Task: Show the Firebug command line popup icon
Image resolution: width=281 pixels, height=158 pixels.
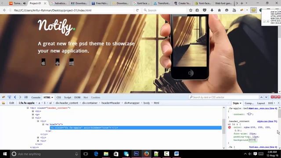Action: (x=26, y=97)
